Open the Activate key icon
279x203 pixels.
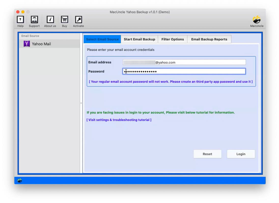(78, 20)
